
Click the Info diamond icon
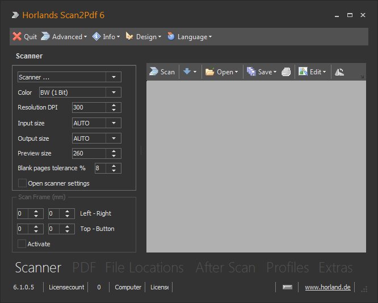coord(96,36)
